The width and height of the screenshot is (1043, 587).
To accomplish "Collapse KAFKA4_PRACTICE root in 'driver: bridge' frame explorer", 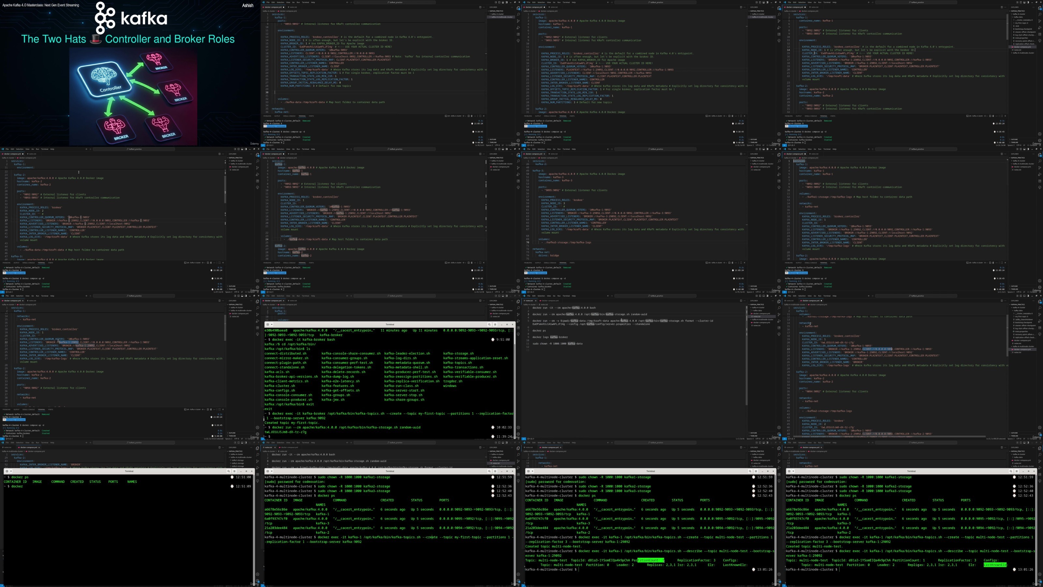I will click(757, 158).
